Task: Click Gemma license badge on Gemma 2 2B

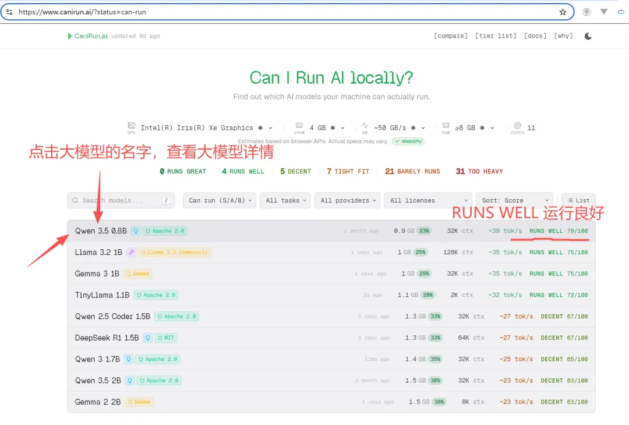Action: 139,402
